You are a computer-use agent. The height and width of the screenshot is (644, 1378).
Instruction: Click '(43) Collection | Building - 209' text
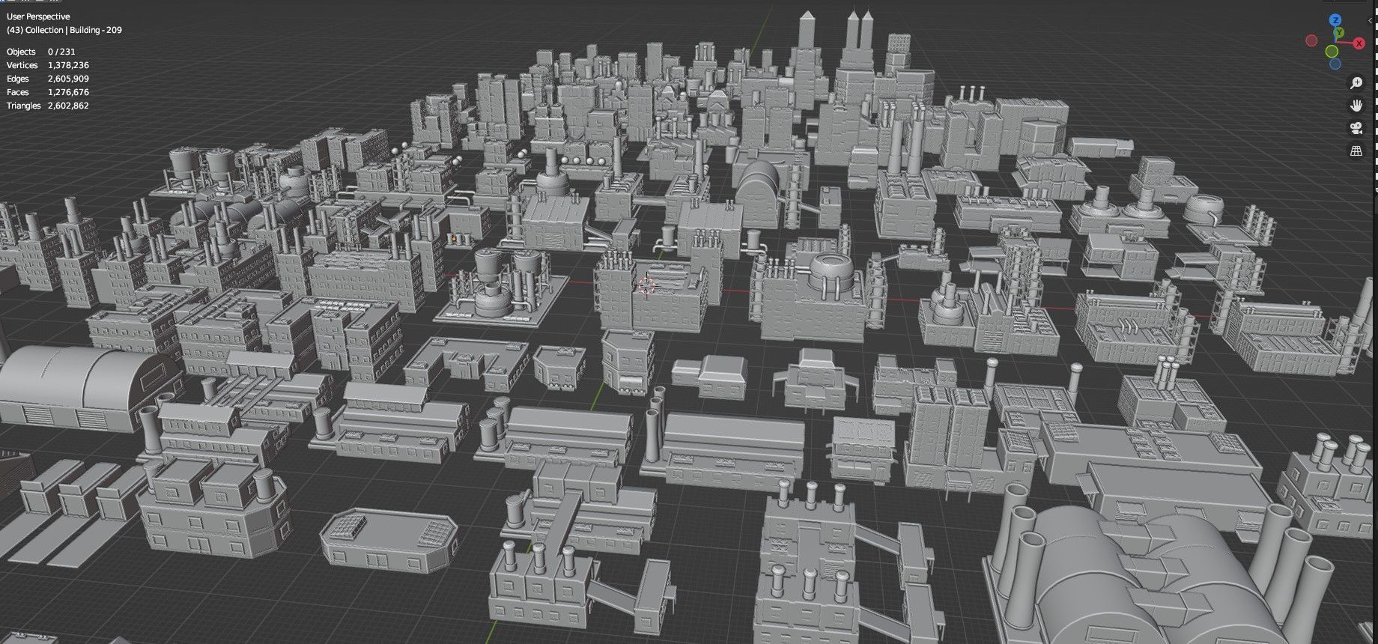64,30
